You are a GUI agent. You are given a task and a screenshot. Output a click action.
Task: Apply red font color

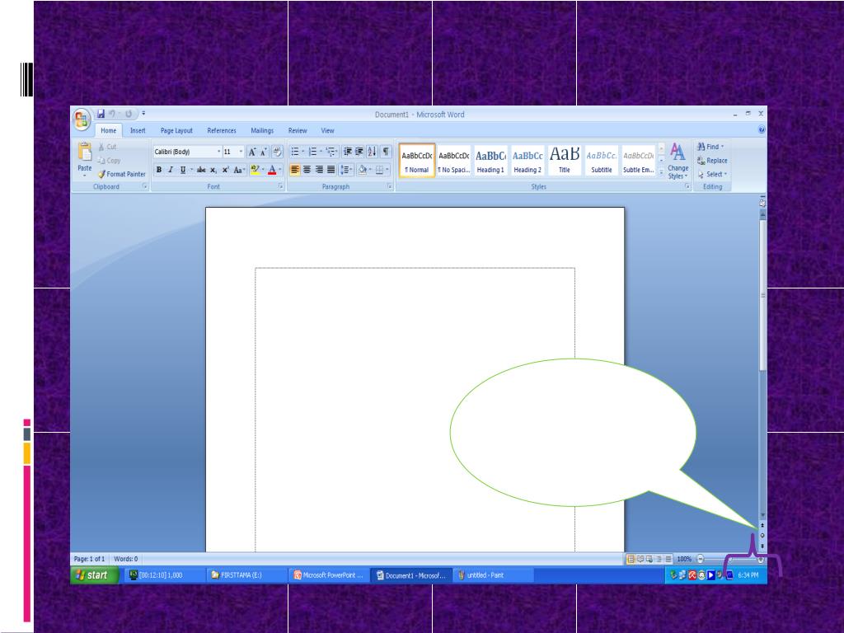click(272, 170)
